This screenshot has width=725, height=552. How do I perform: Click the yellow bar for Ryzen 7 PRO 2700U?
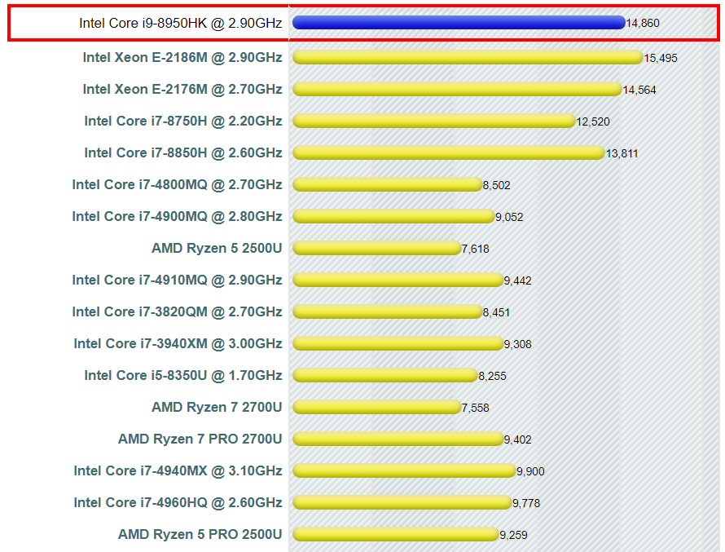point(398,439)
